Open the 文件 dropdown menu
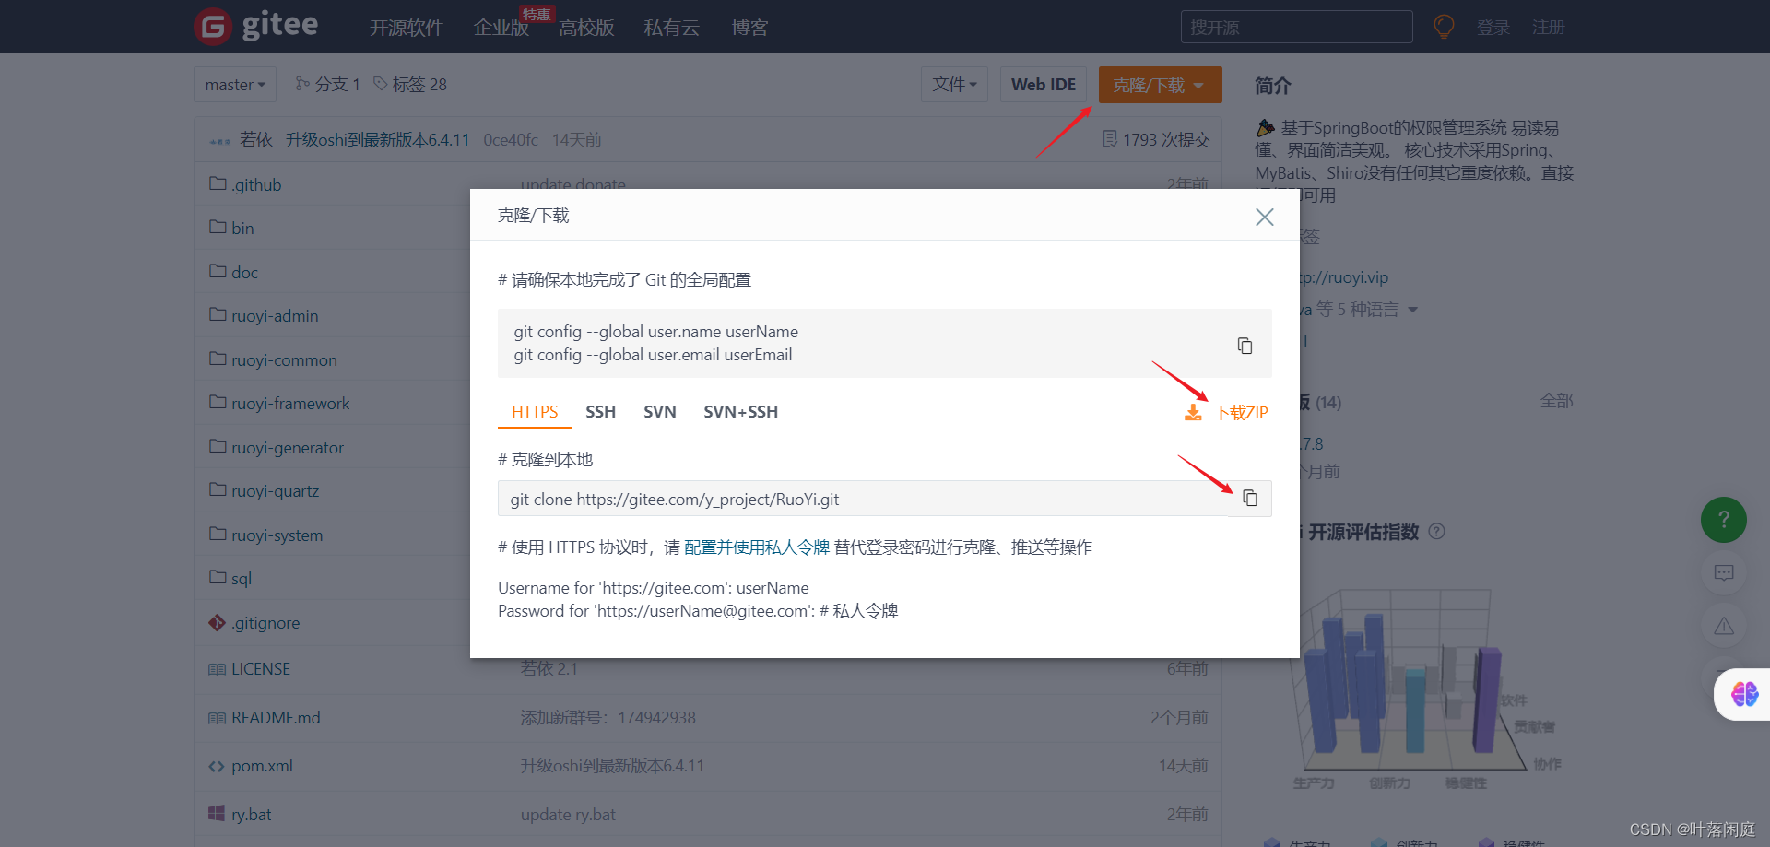 point(954,85)
